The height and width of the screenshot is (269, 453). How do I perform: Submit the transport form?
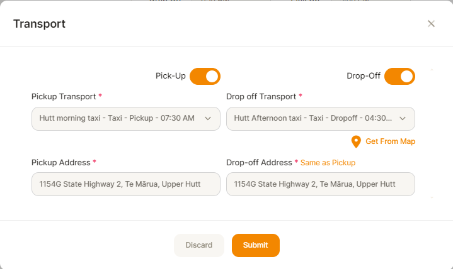255,245
